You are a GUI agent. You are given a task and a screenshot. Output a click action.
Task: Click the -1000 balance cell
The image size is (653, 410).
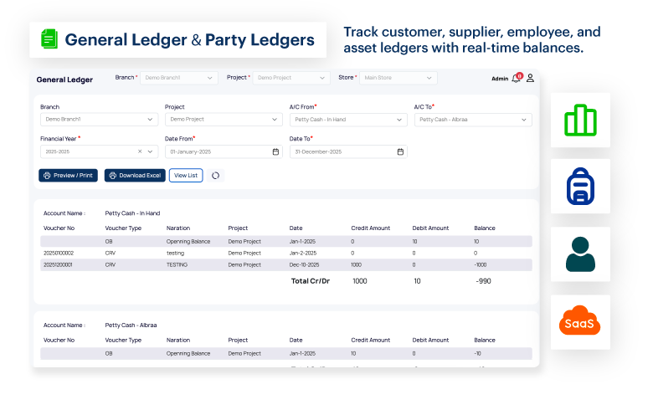[x=481, y=264]
